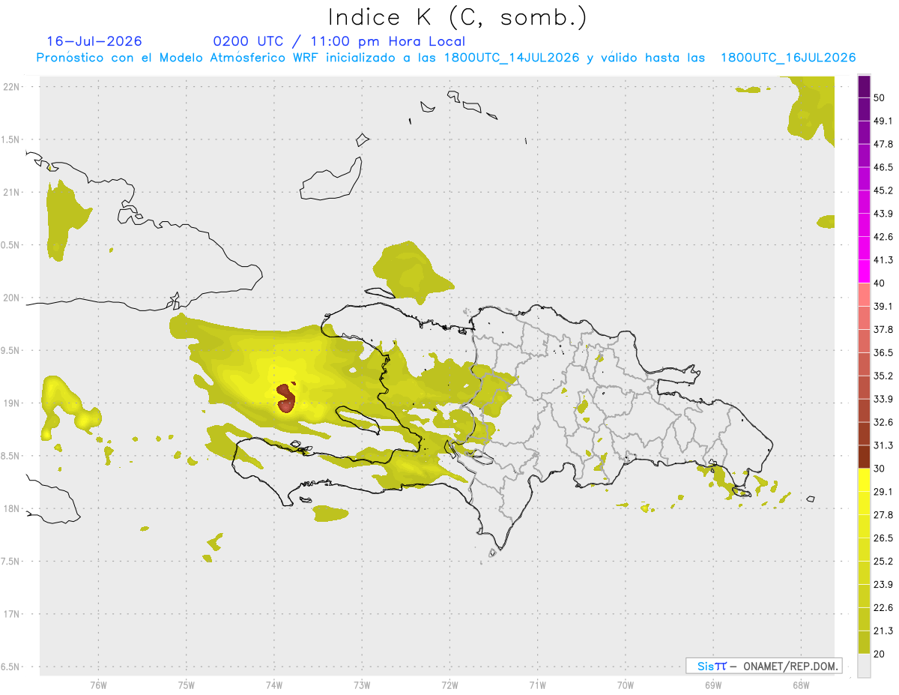The image size is (899, 695).
Task: Click the 22N latitude axis label
Action: 11,86
